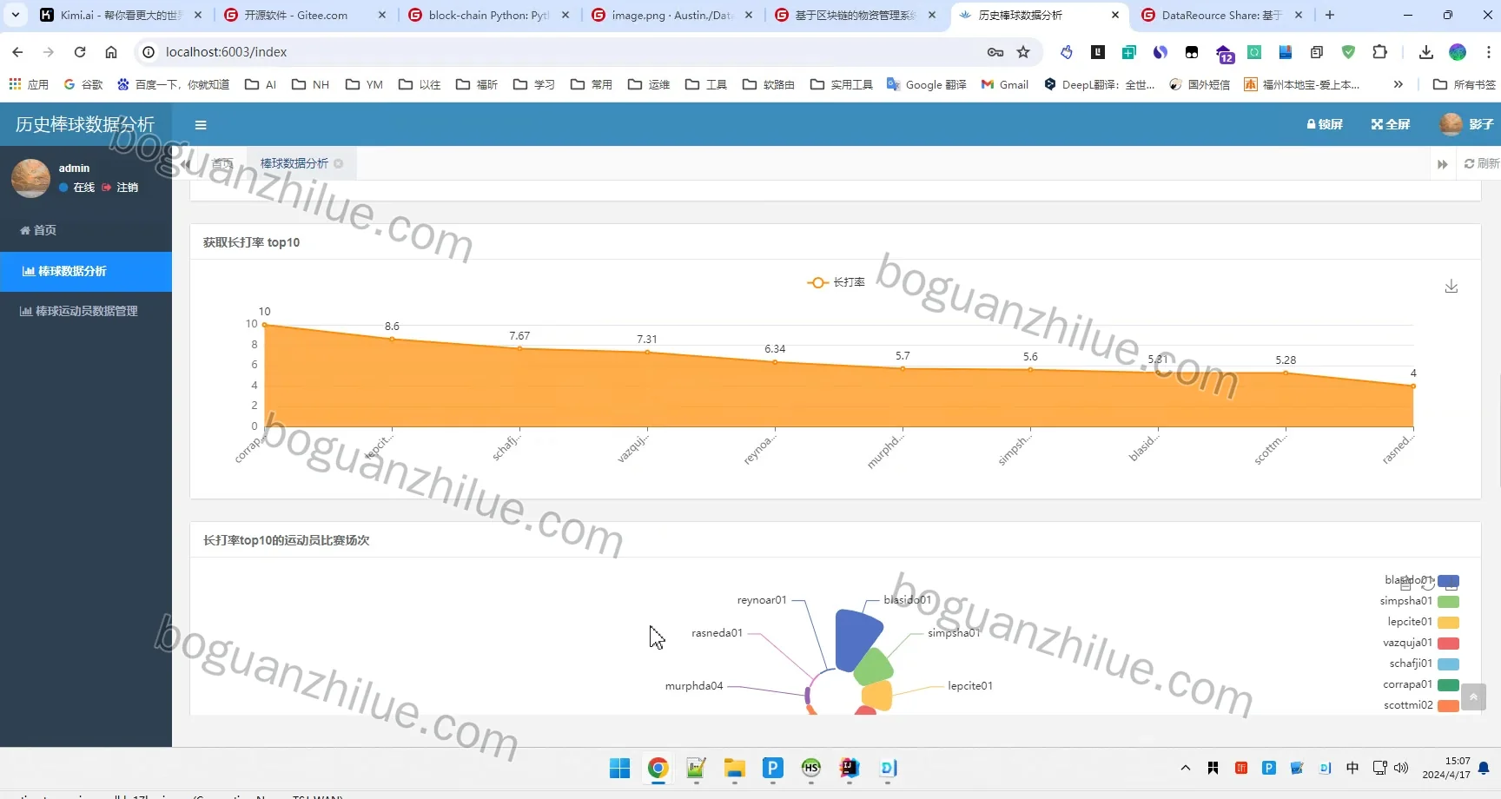This screenshot has width=1501, height=799.
Task: Open the Gmail bookmark
Action: click(1005, 84)
